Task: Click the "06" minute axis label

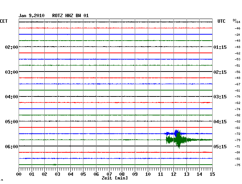Action: click(96, 174)
